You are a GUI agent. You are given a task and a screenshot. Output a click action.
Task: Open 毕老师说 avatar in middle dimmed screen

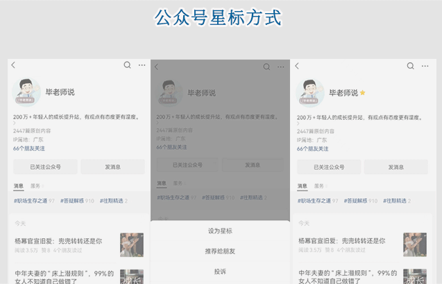tap(169, 93)
